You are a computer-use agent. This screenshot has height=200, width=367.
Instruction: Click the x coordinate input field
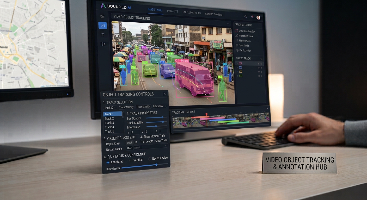tap(135, 132)
